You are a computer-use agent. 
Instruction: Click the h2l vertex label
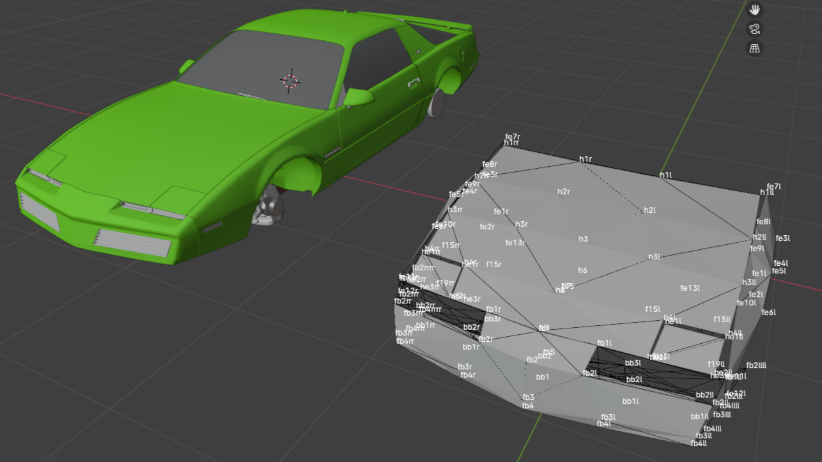[649, 210]
